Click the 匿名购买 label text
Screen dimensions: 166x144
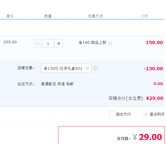(x=157, y=114)
